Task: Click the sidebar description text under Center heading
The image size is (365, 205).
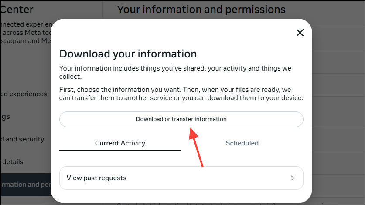Action: pyautogui.click(x=23, y=33)
